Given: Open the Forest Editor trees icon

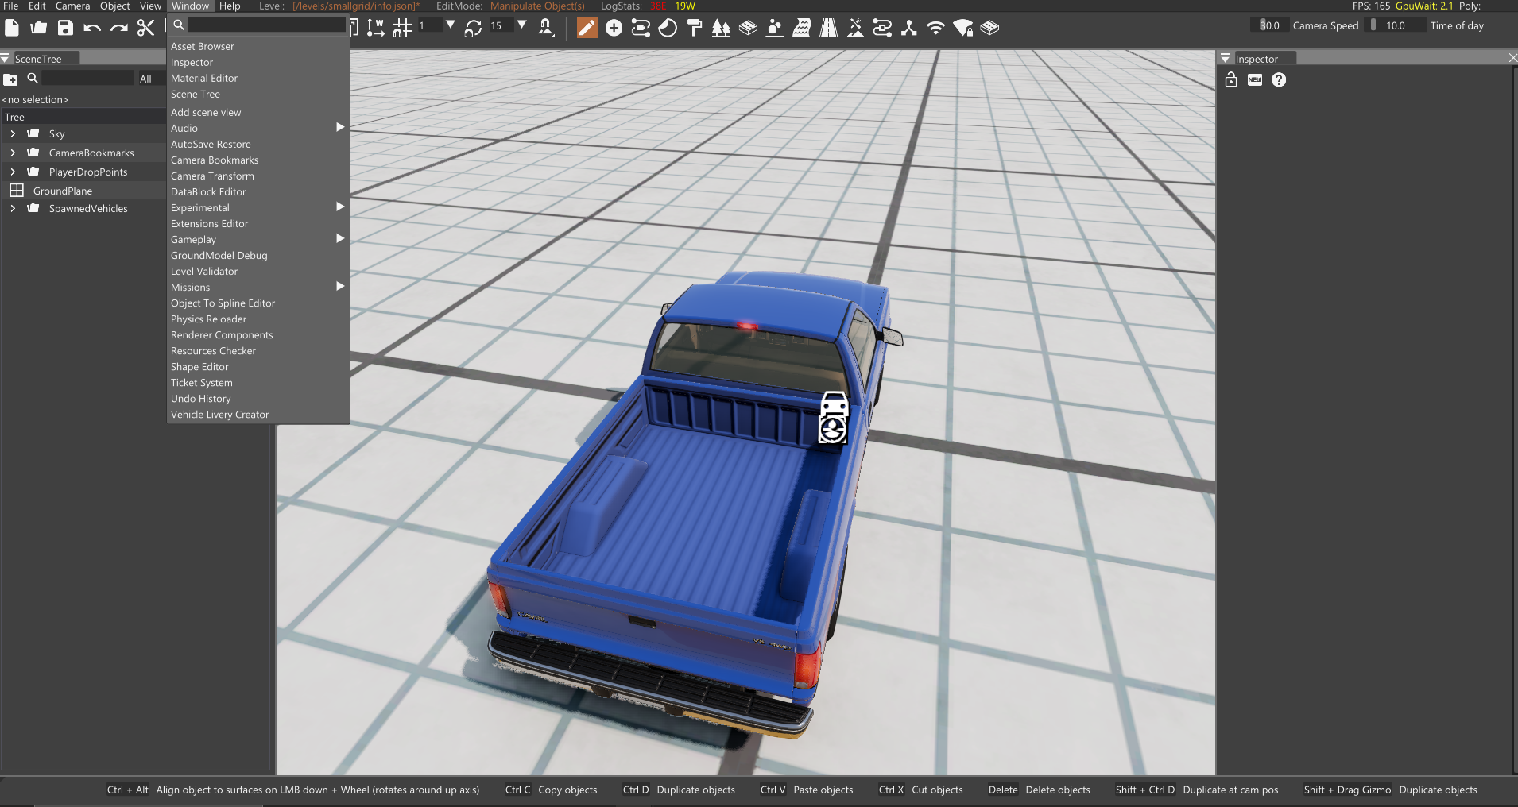Looking at the screenshot, I should click(x=721, y=29).
